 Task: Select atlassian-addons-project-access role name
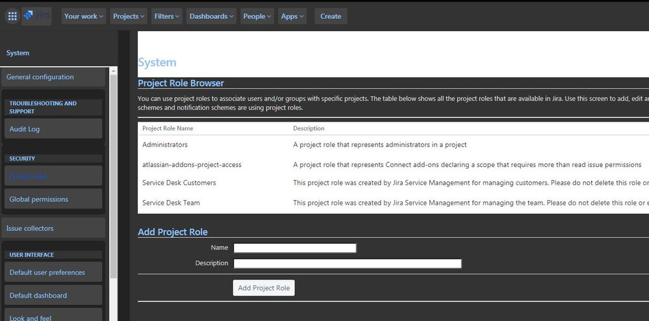(192, 165)
